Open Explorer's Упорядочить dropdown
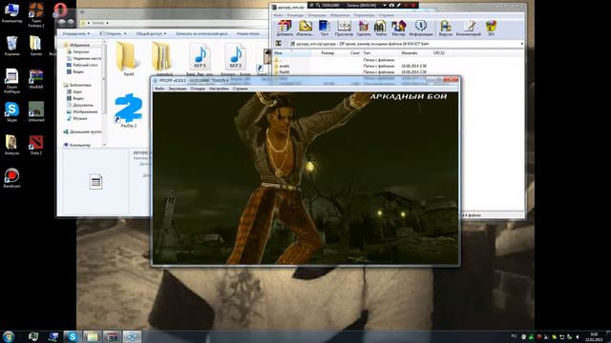The width and height of the screenshot is (611, 343). tap(76, 34)
